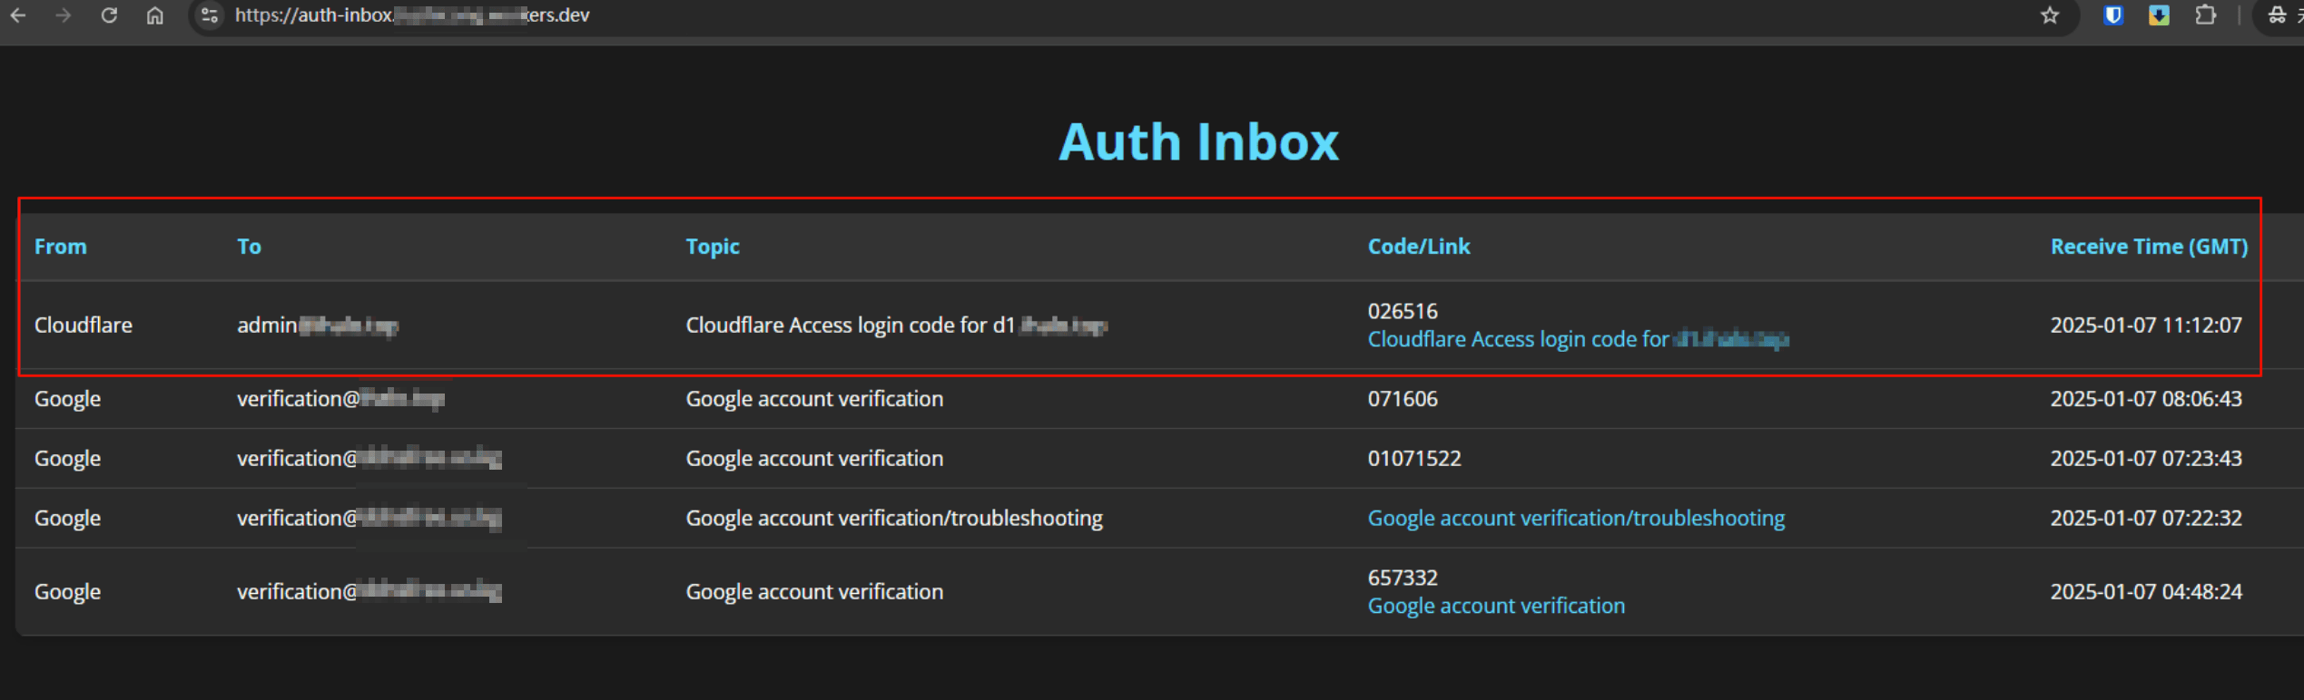Click the Receive Time (GMT) column header
Screen dimensions: 2304x700
2148,247
